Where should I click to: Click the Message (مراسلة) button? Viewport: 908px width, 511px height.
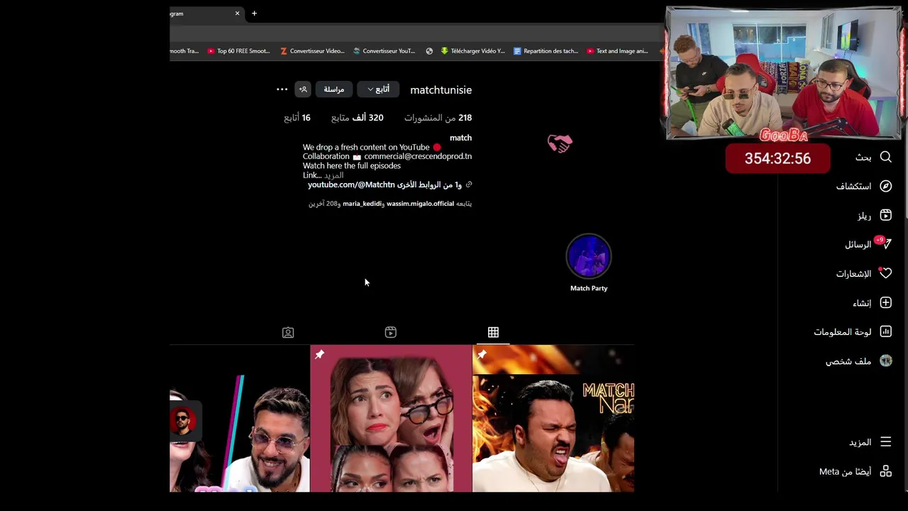tap(334, 89)
